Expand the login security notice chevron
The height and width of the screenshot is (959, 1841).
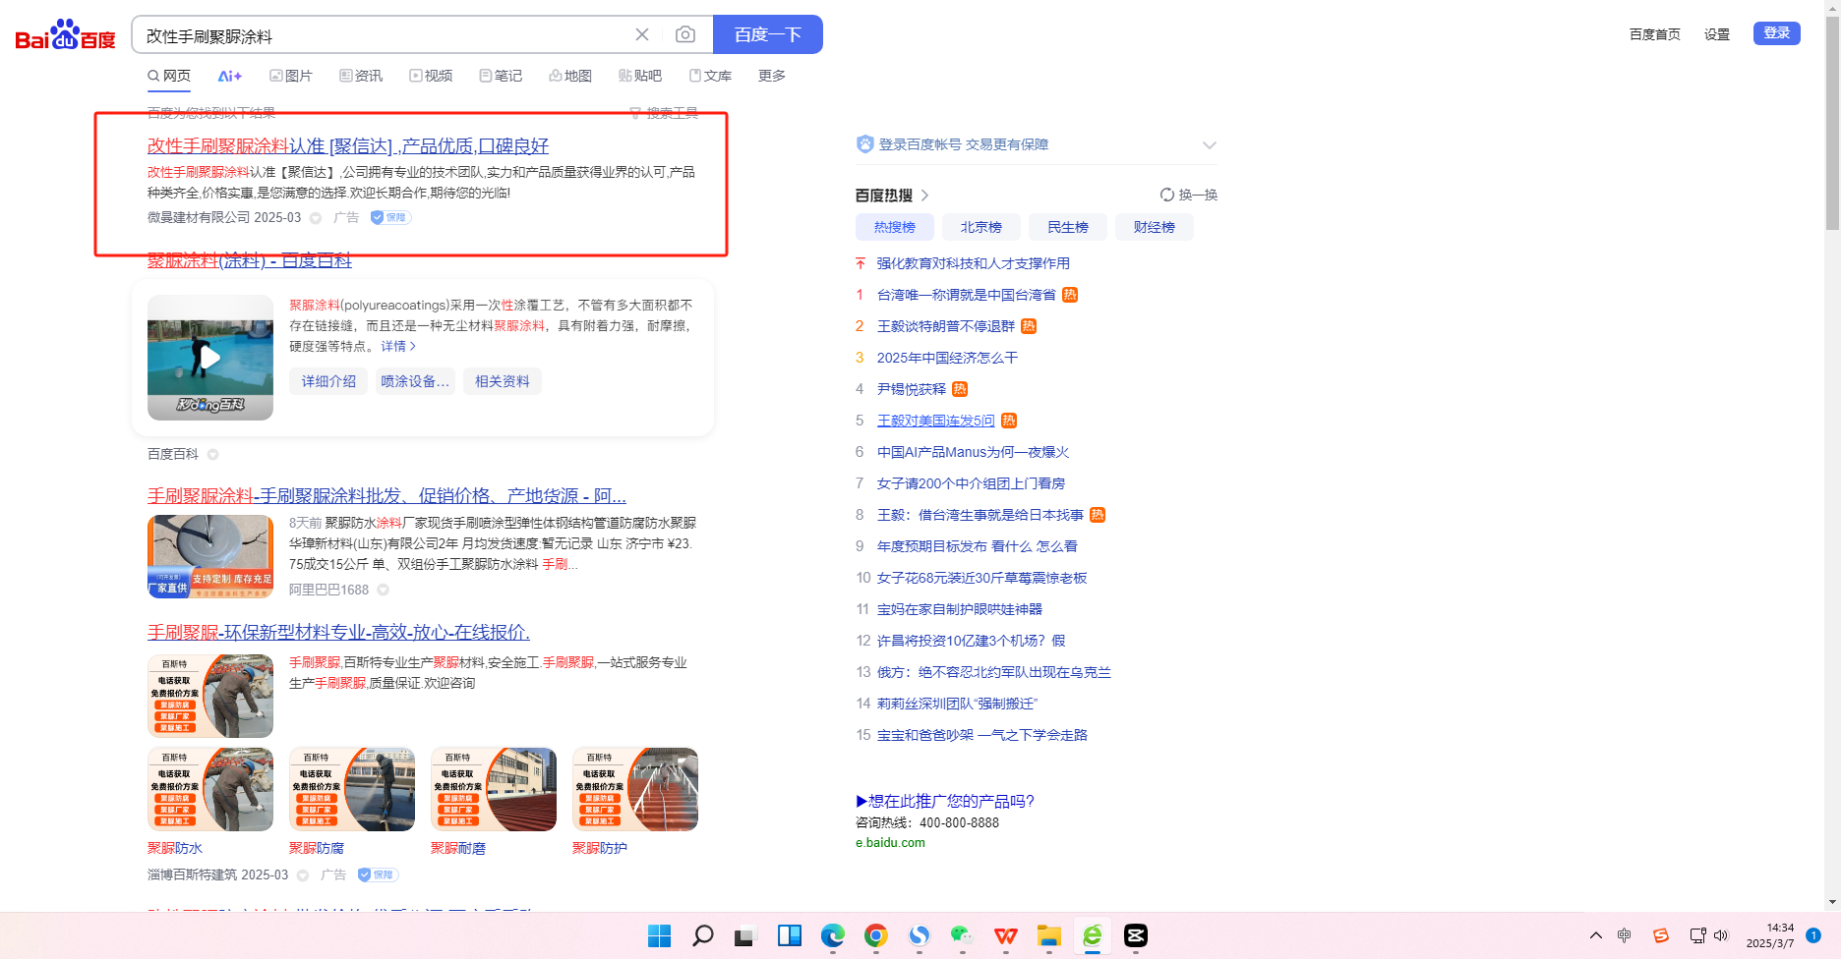[x=1209, y=145]
